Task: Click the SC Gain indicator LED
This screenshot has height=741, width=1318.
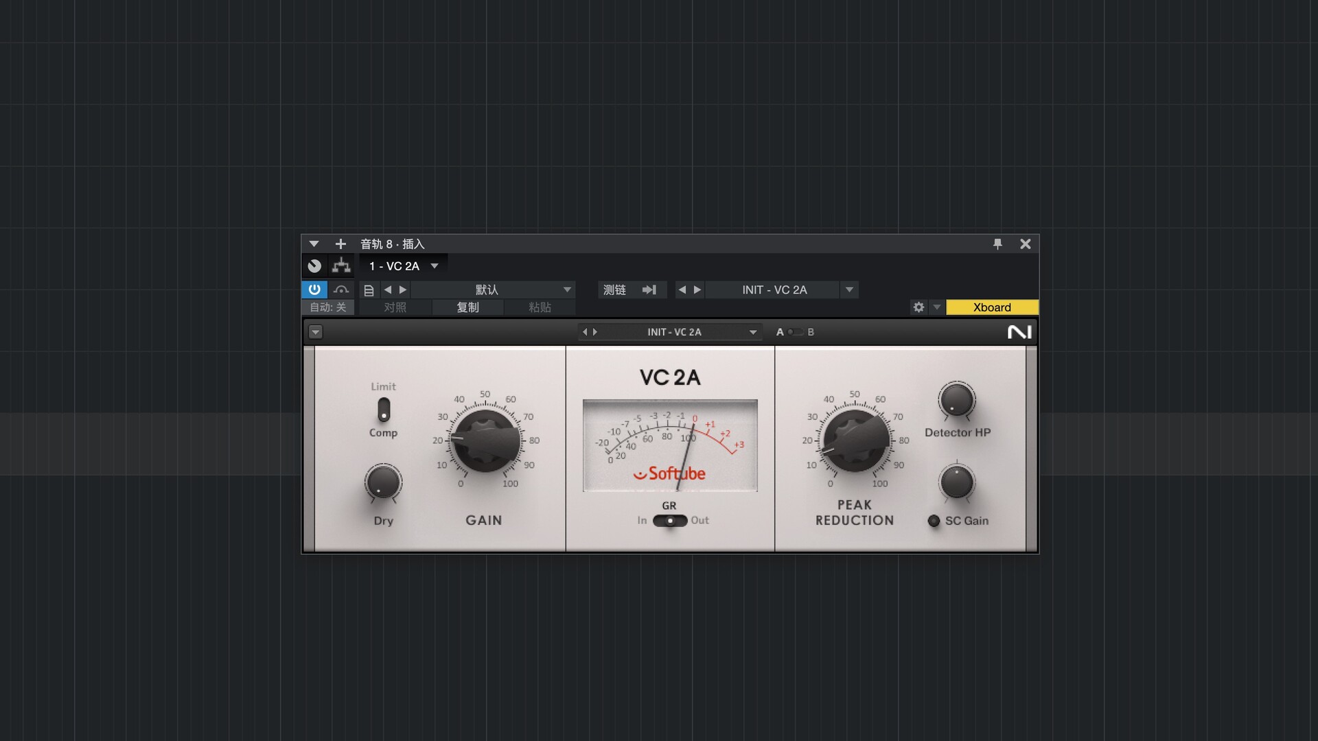Action: [934, 521]
